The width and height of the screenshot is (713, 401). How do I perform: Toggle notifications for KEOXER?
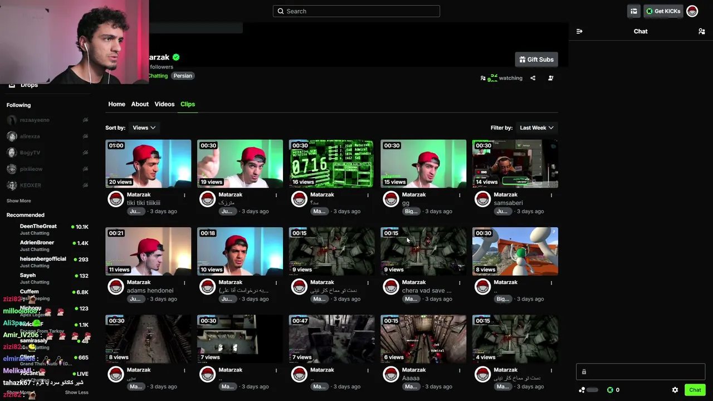(x=85, y=185)
